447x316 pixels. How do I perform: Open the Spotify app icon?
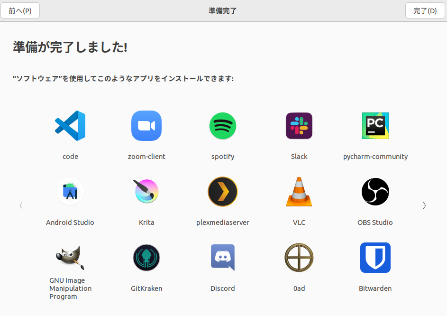[223, 126]
